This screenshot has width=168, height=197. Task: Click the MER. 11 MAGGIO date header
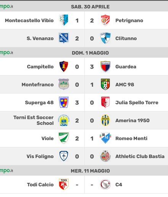click(90, 171)
